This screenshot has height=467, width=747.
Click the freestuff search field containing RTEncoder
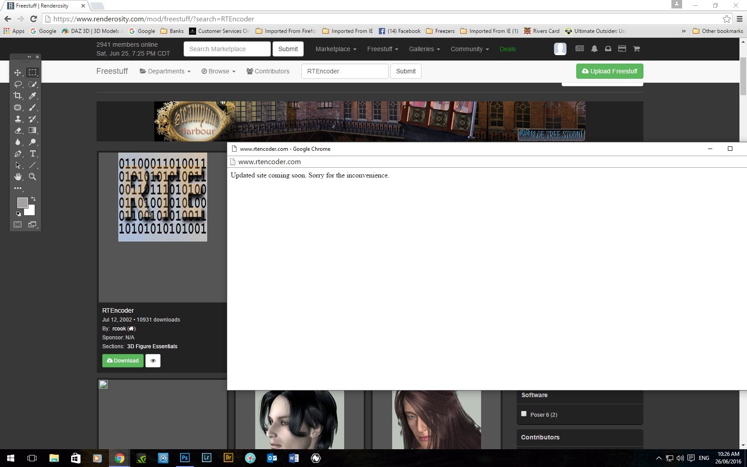(345, 71)
